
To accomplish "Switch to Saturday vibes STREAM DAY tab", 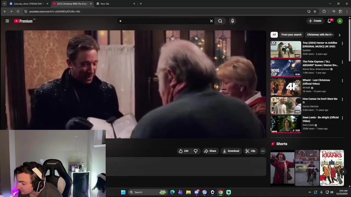I will [29, 4].
